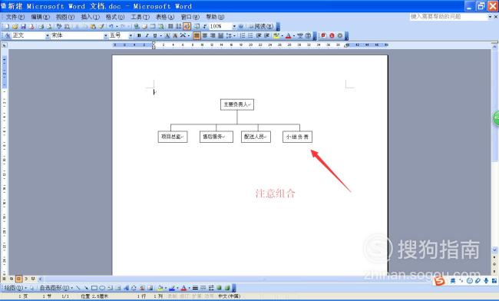Toggle bold formatting
This screenshot has height=301, width=499.
(139, 35)
